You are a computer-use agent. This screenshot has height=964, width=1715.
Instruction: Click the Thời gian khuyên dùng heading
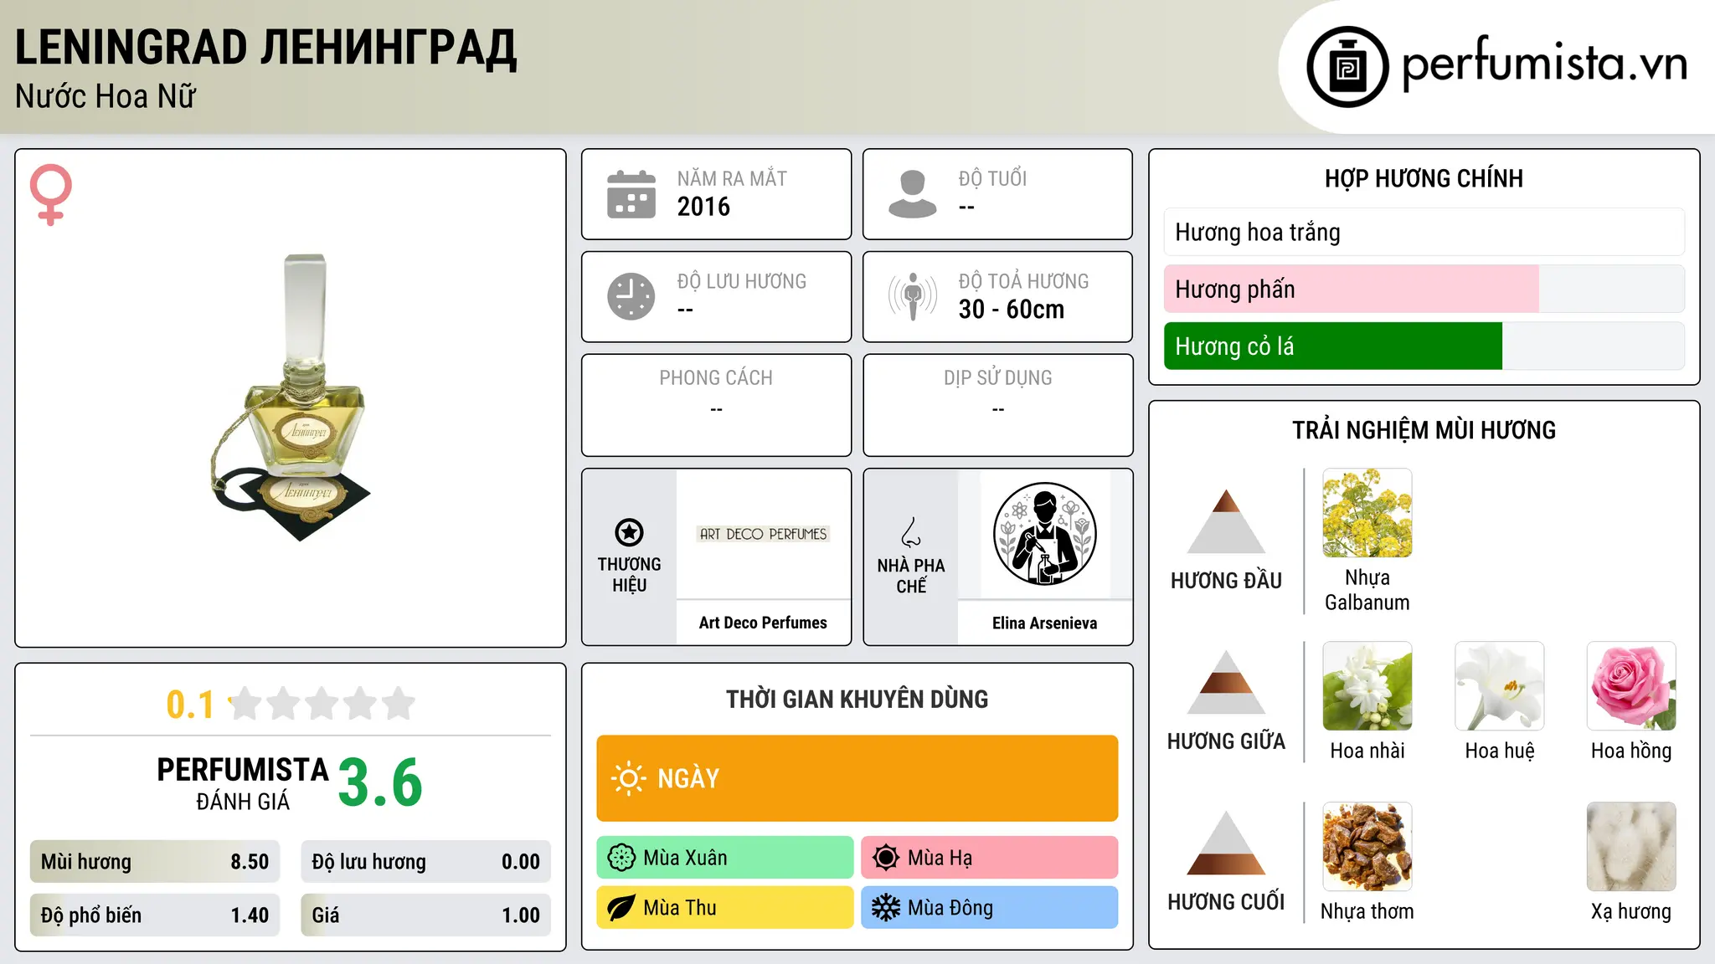[x=857, y=699]
